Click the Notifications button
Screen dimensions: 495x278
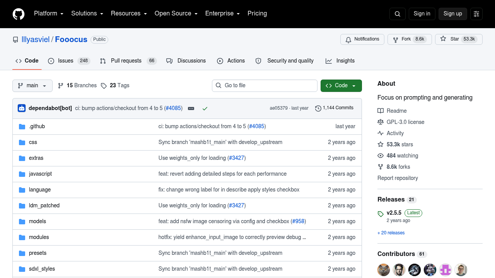pyautogui.click(x=362, y=39)
